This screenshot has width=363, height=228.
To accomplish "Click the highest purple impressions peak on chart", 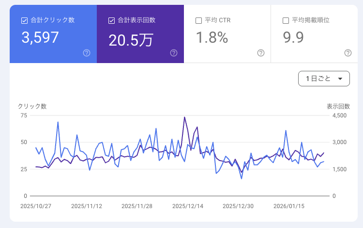I will tap(184, 117).
